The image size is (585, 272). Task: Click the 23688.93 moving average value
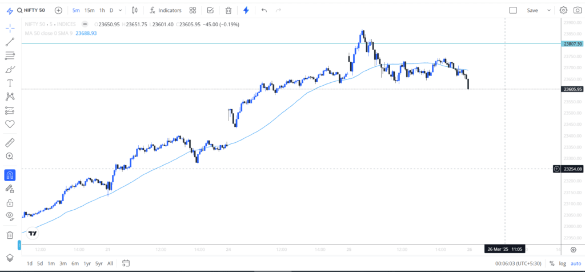86,33
